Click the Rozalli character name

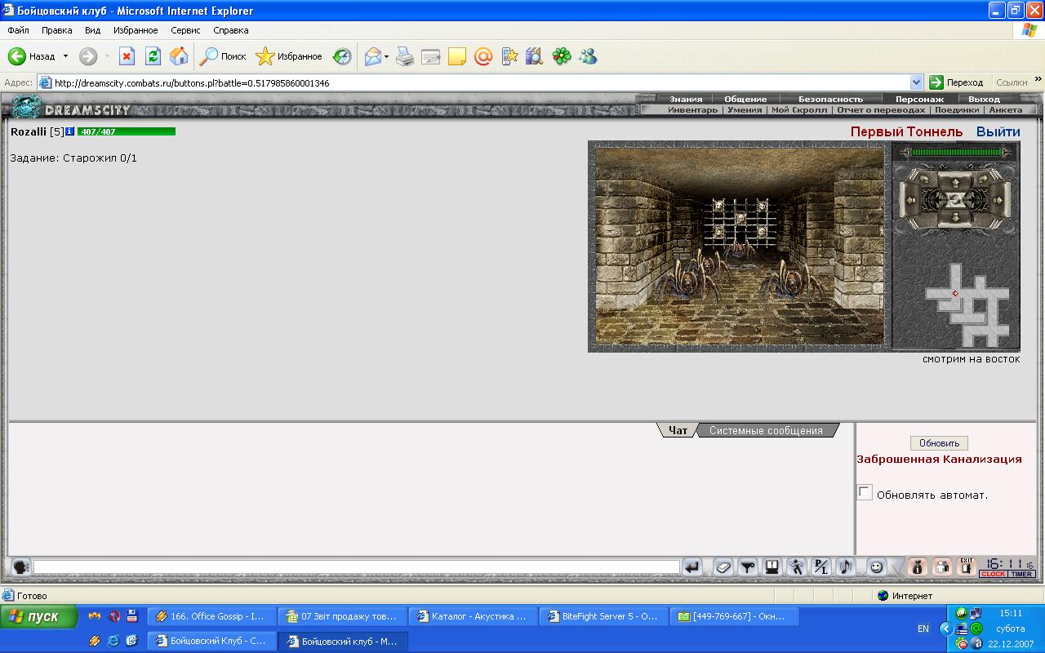(x=29, y=131)
